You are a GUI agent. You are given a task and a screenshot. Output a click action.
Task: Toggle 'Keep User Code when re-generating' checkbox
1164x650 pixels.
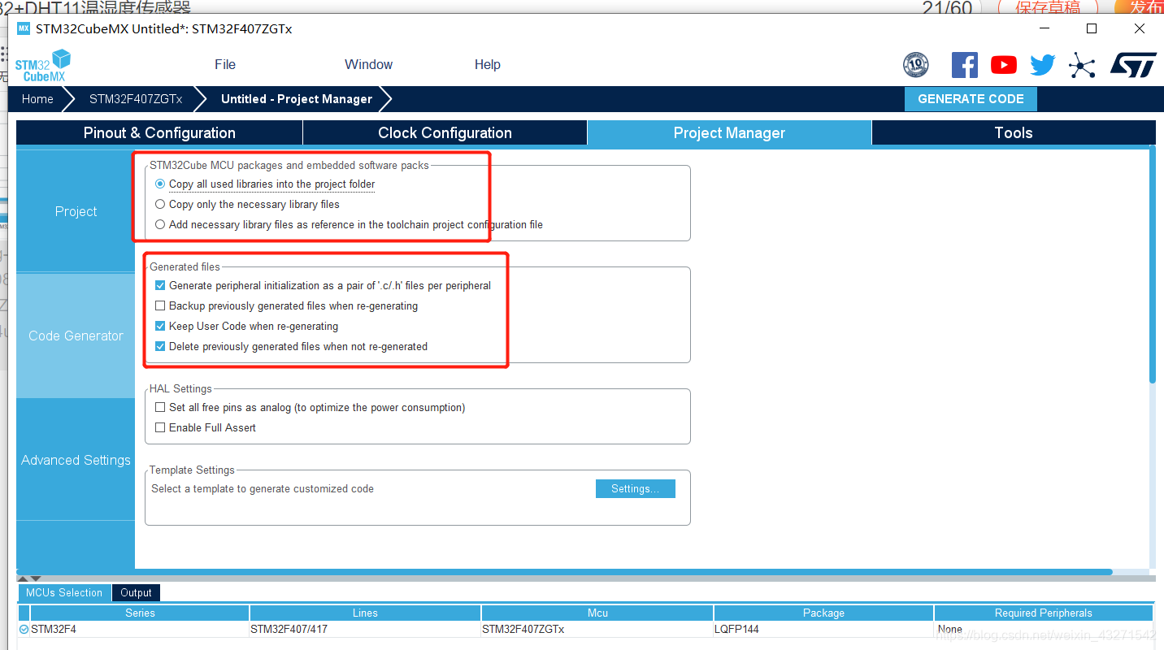point(160,327)
